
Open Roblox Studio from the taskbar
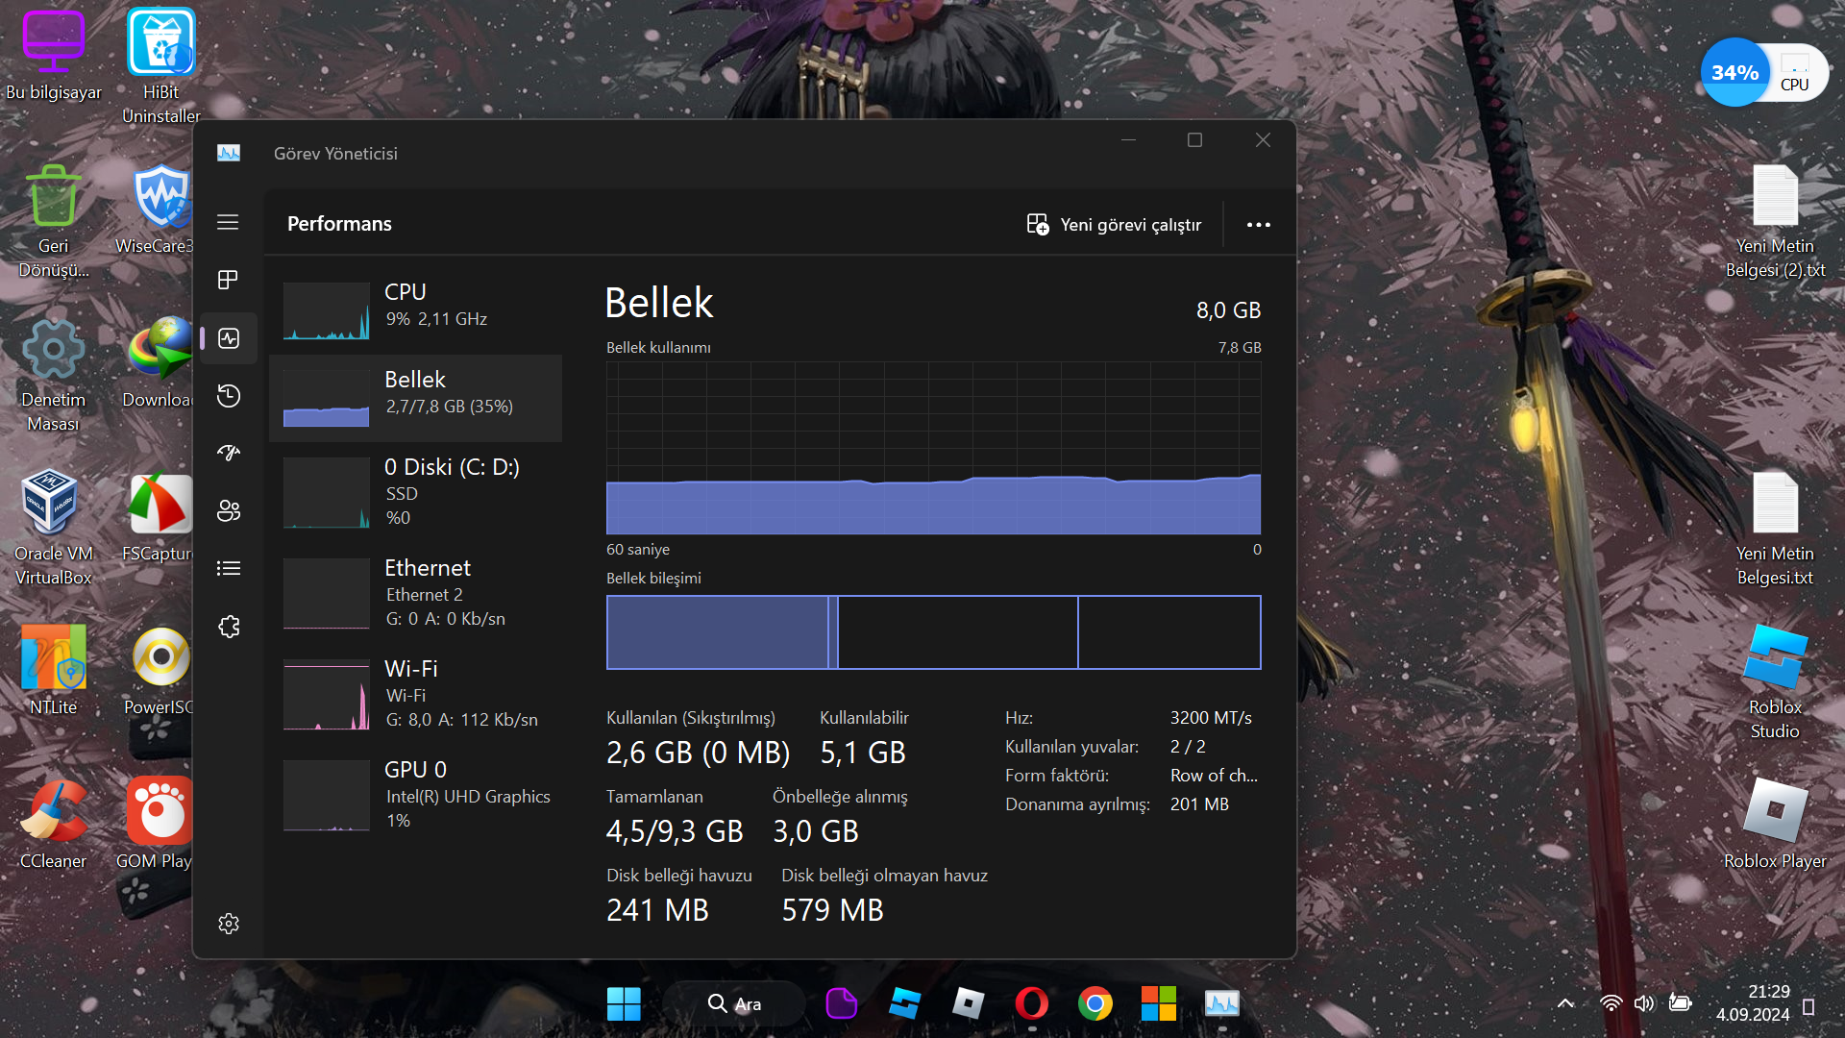click(x=904, y=1003)
